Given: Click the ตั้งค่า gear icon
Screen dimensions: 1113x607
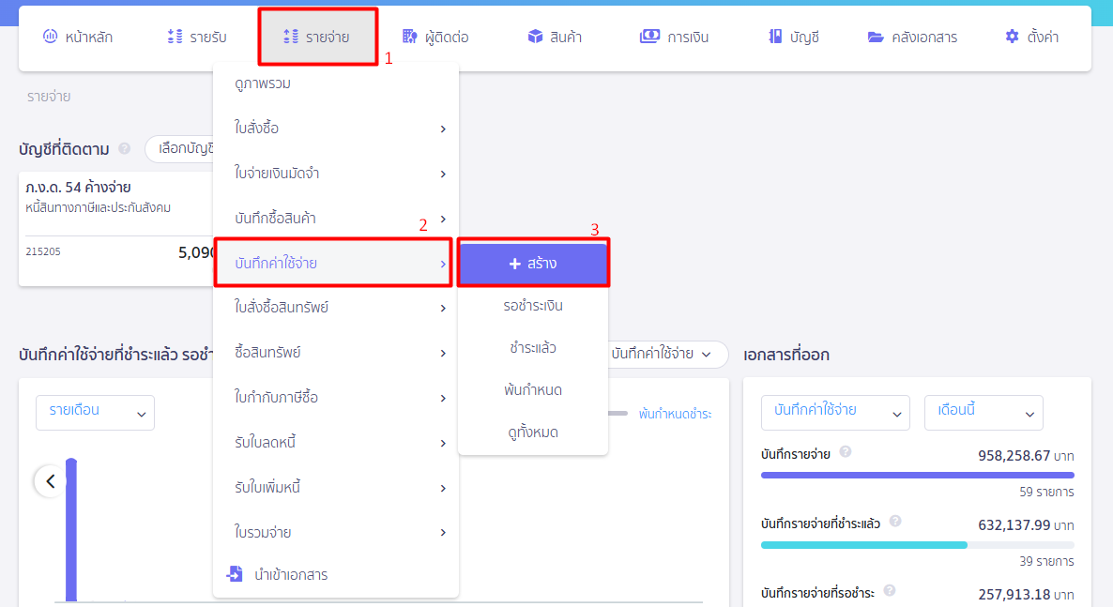Looking at the screenshot, I should (1012, 37).
